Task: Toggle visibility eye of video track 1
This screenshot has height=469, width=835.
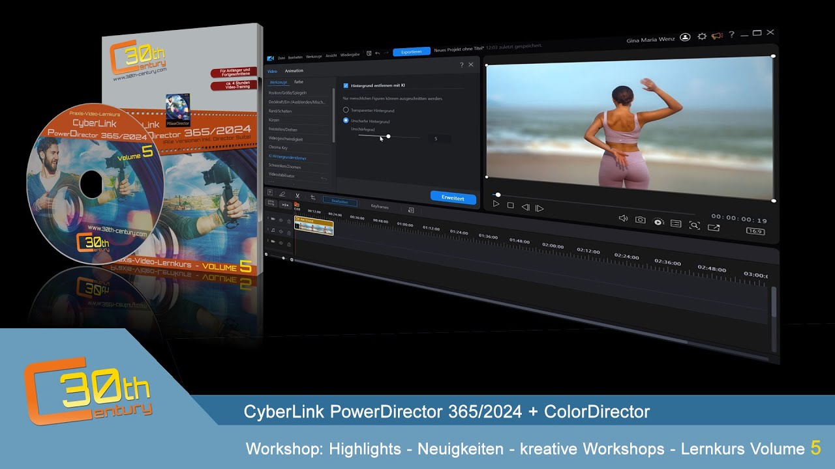Action: [281, 220]
